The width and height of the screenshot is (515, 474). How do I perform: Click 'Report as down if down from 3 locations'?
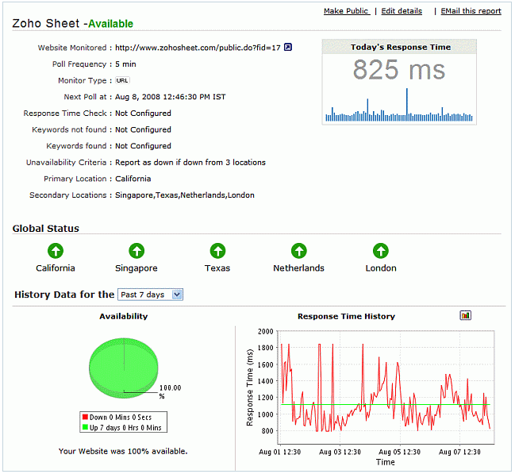pyautogui.click(x=190, y=163)
